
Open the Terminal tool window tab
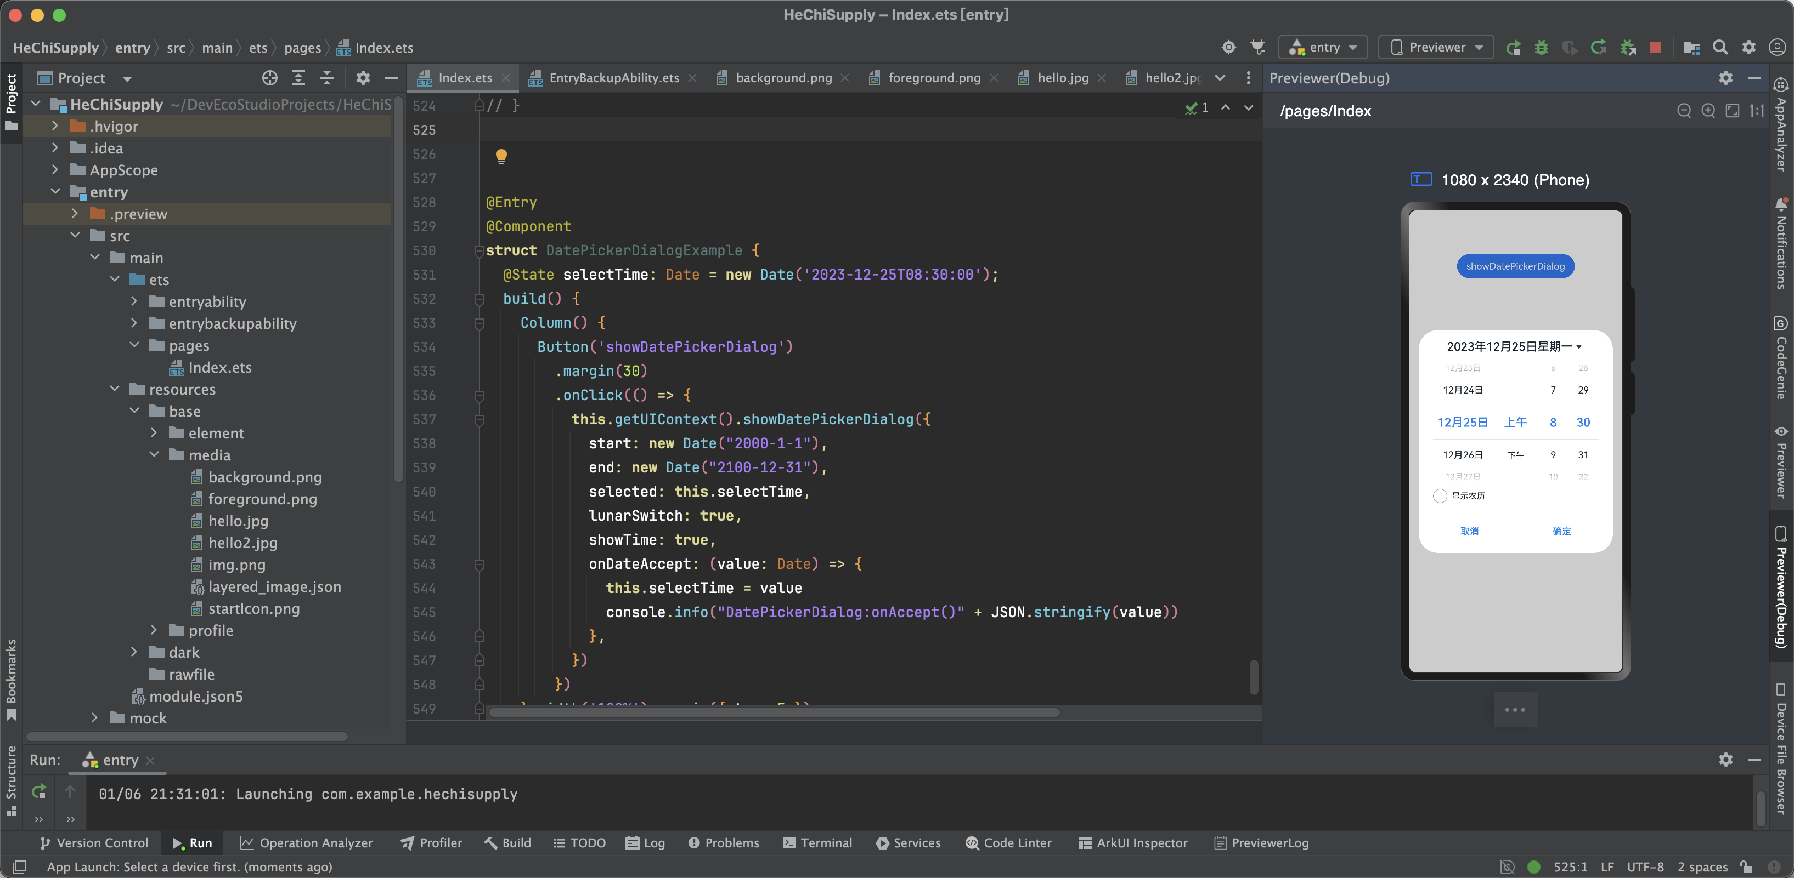point(817,842)
